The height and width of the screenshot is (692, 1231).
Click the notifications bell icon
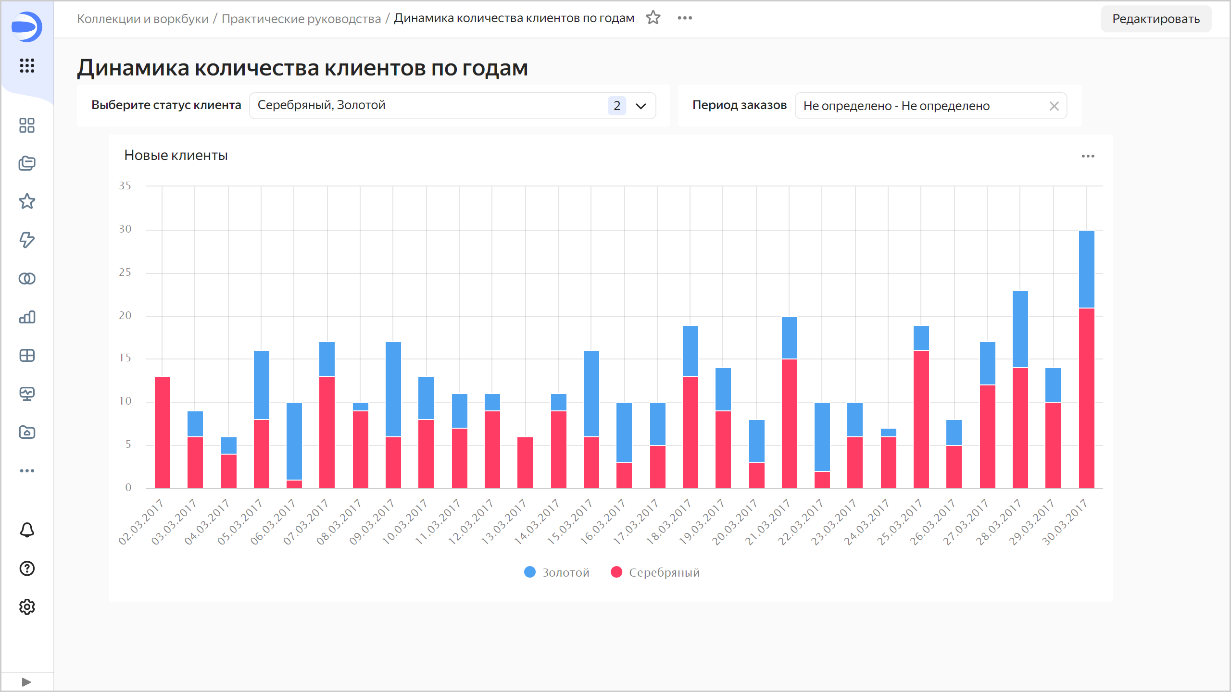click(x=27, y=530)
